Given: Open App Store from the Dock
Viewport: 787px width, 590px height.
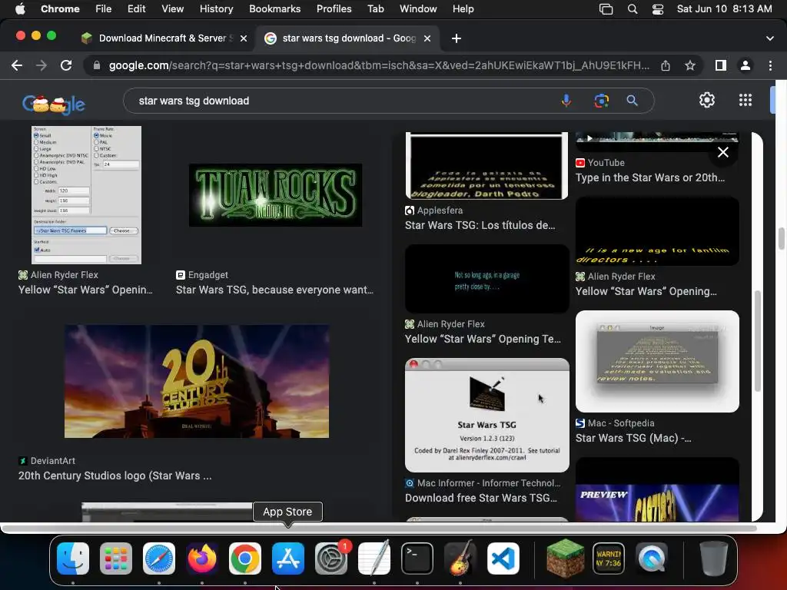Looking at the screenshot, I should (x=288, y=559).
